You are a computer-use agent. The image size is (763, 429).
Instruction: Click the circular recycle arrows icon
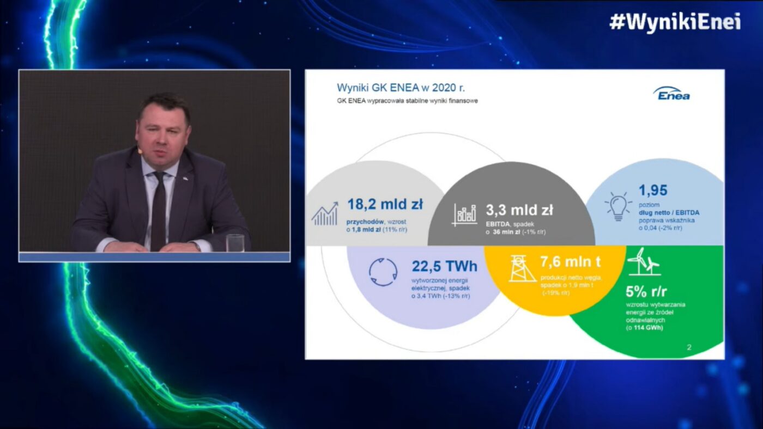click(x=383, y=272)
